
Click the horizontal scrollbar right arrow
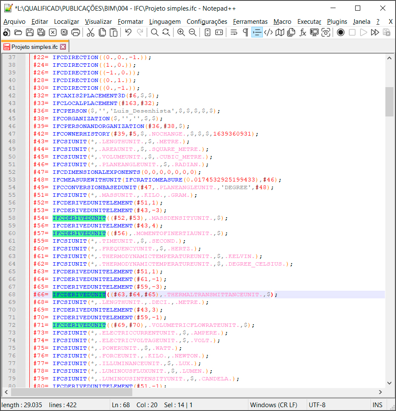[x=380, y=392]
